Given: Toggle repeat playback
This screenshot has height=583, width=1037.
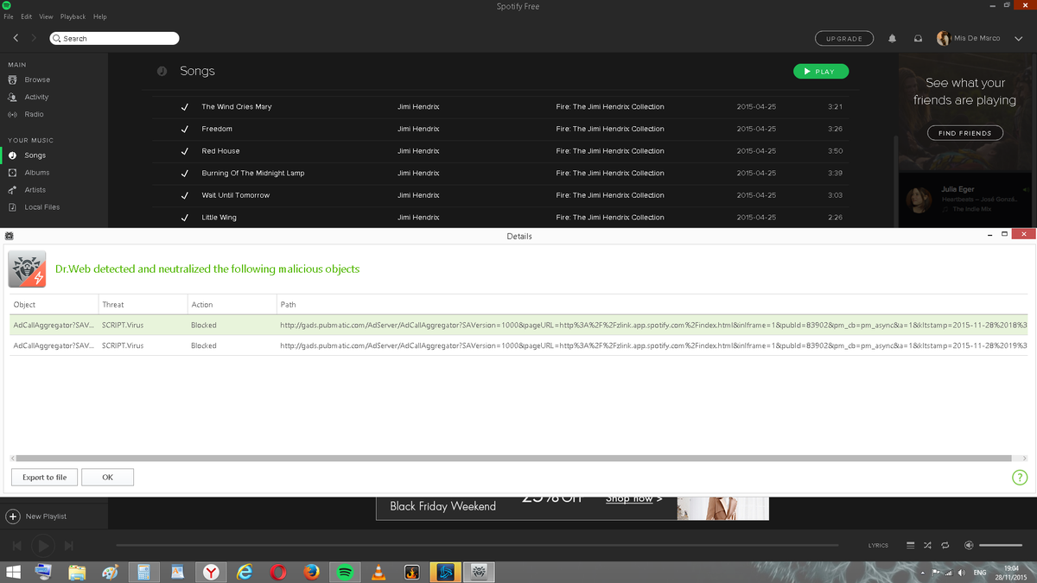Looking at the screenshot, I should click(x=945, y=545).
